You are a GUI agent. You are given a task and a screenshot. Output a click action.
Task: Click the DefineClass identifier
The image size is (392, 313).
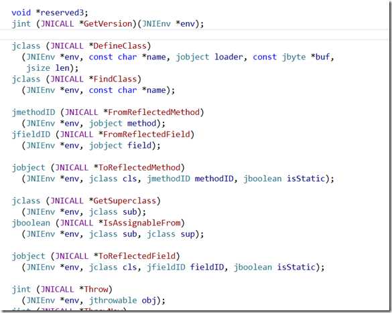120,46
